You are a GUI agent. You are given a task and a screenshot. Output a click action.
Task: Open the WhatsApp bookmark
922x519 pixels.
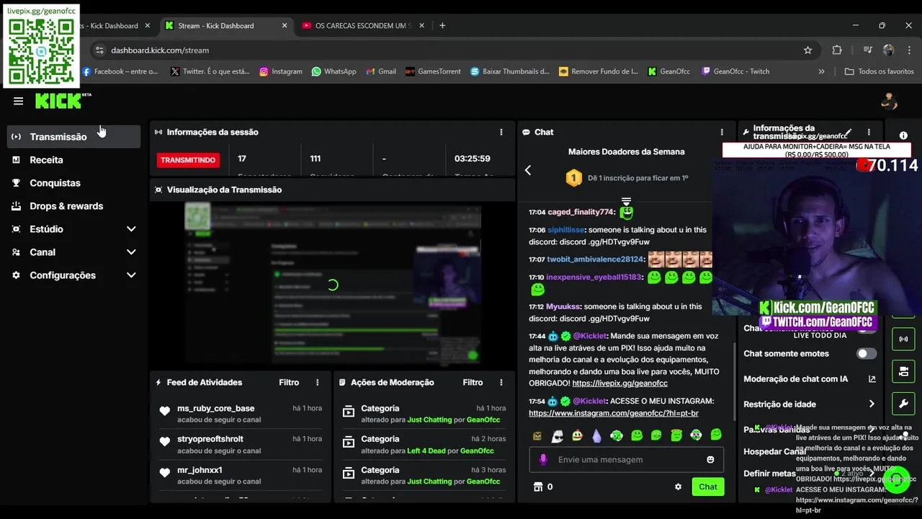coord(334,71)
